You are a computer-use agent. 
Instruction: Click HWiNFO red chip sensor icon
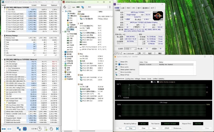(25, 129)
